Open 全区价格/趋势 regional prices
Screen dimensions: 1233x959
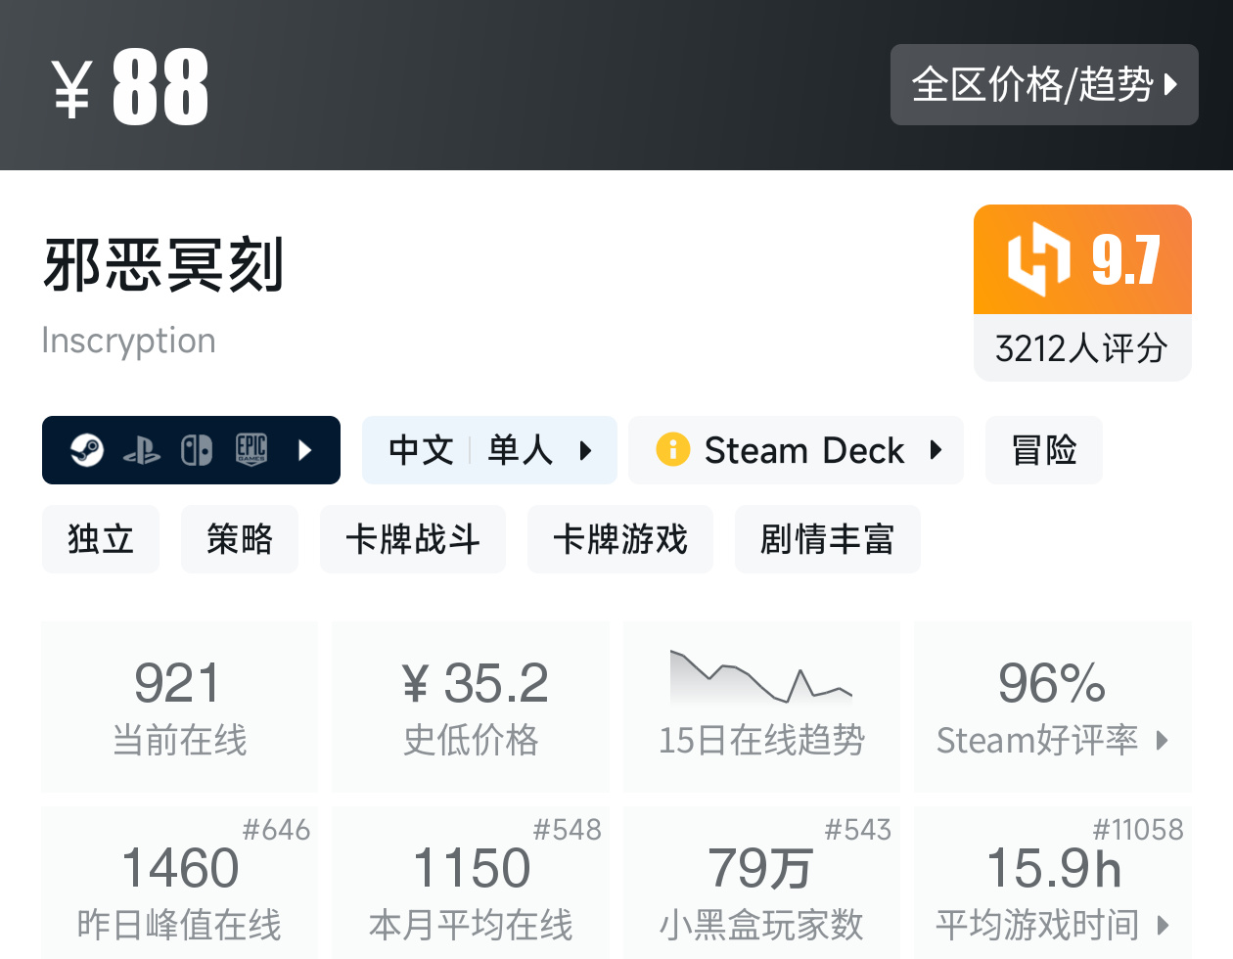(x=1043, y=85)
